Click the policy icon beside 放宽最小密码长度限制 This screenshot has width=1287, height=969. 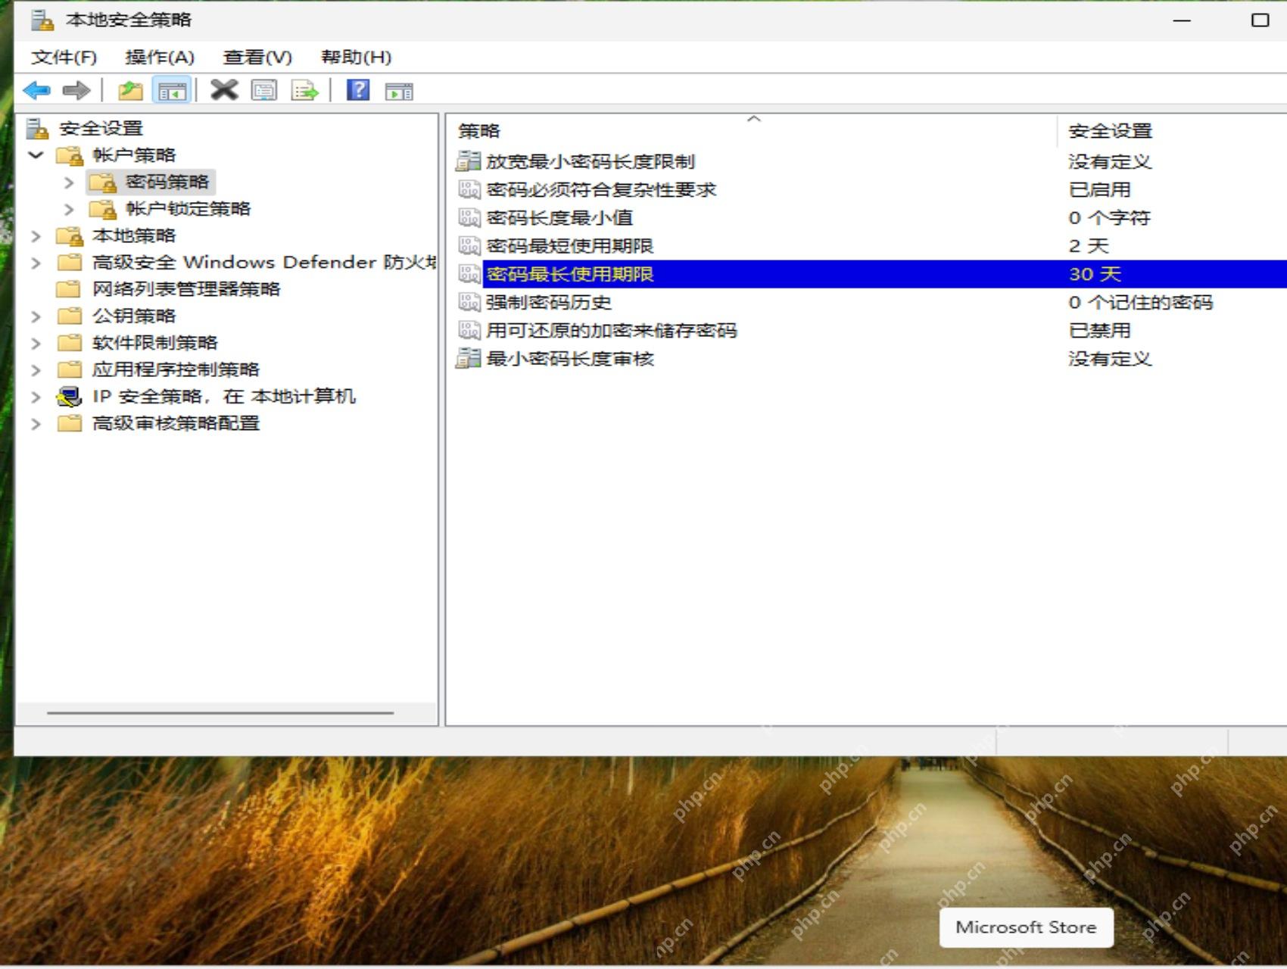(469, 161)
